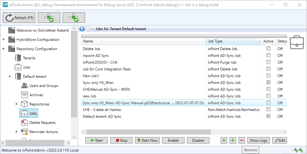Click the Show Logs button
The image size is (307, 154).
[258, 140]
